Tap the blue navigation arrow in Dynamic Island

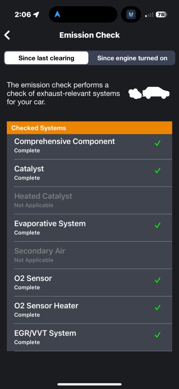coord(58,14)
